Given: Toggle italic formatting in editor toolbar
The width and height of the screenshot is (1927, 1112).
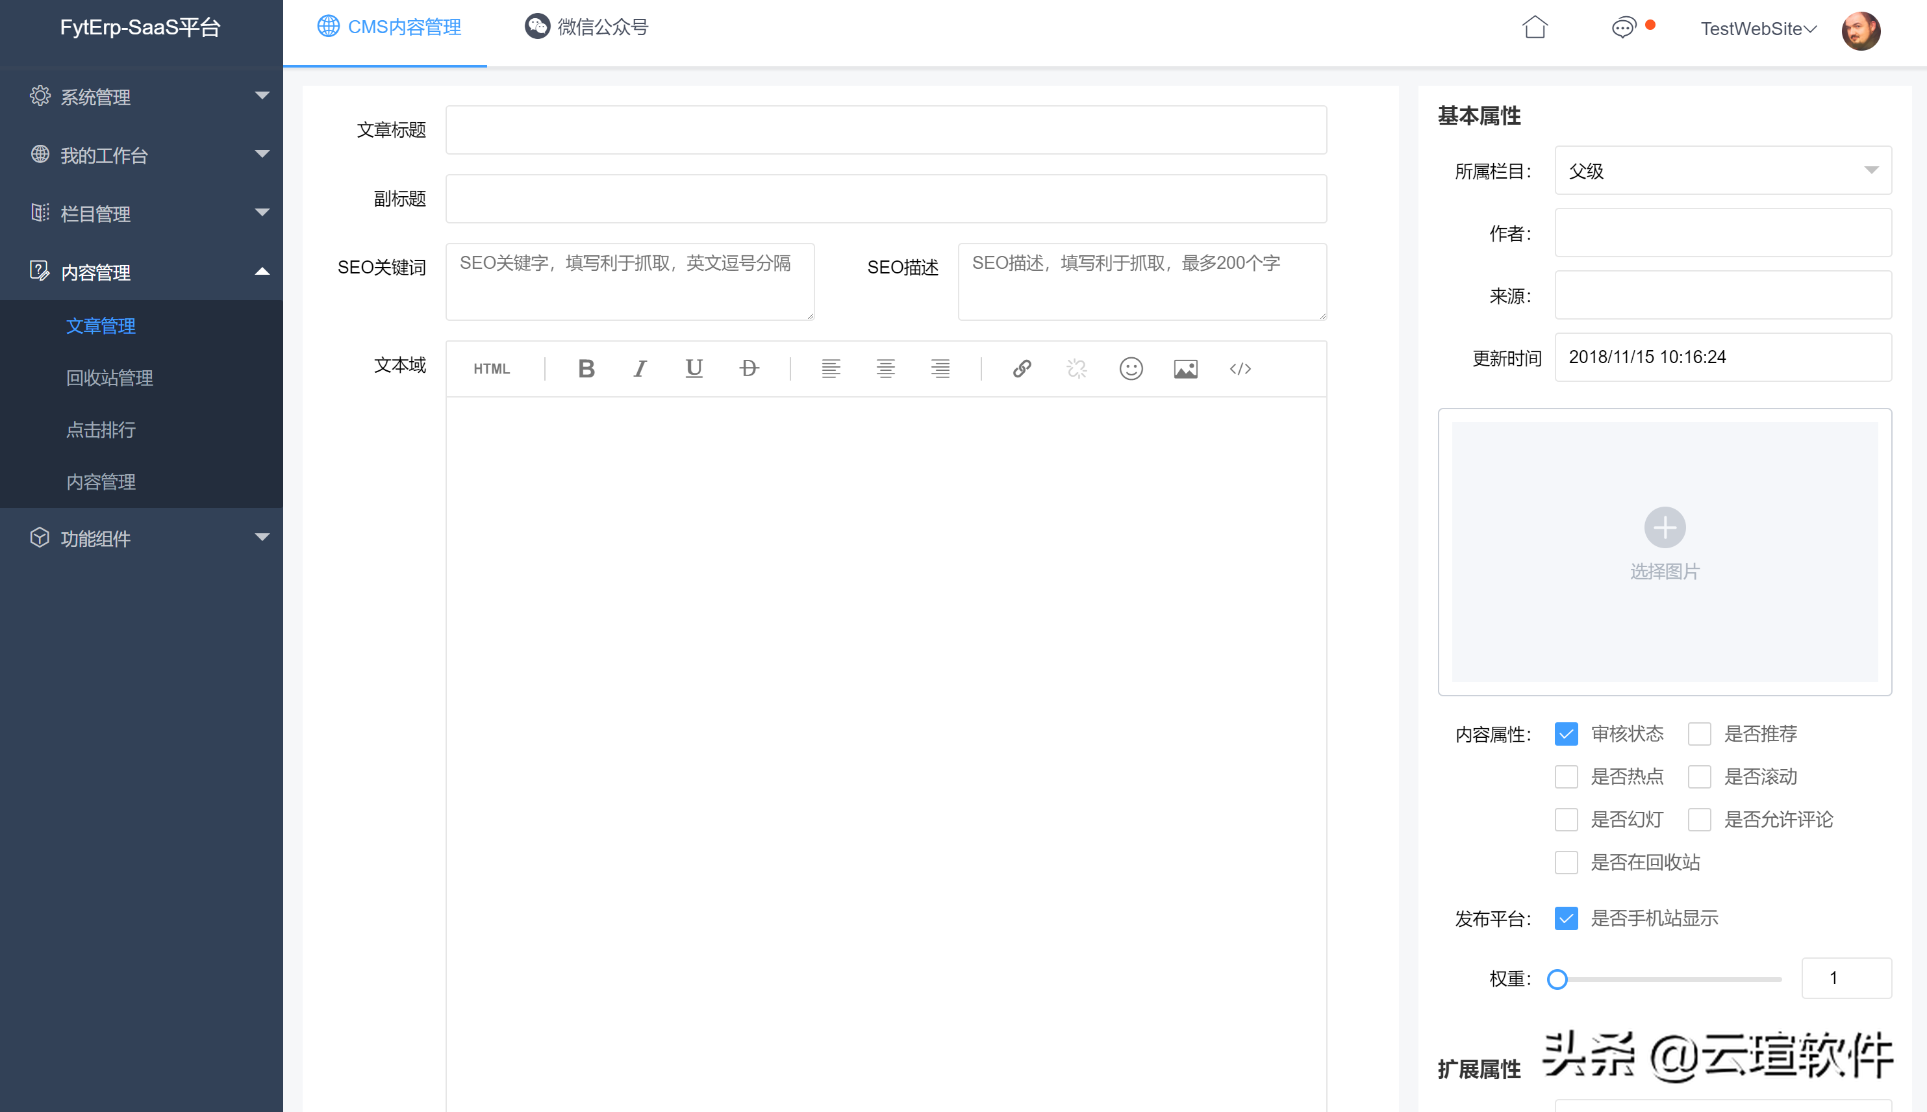Looking at the screenshot, I should (640, 369).
